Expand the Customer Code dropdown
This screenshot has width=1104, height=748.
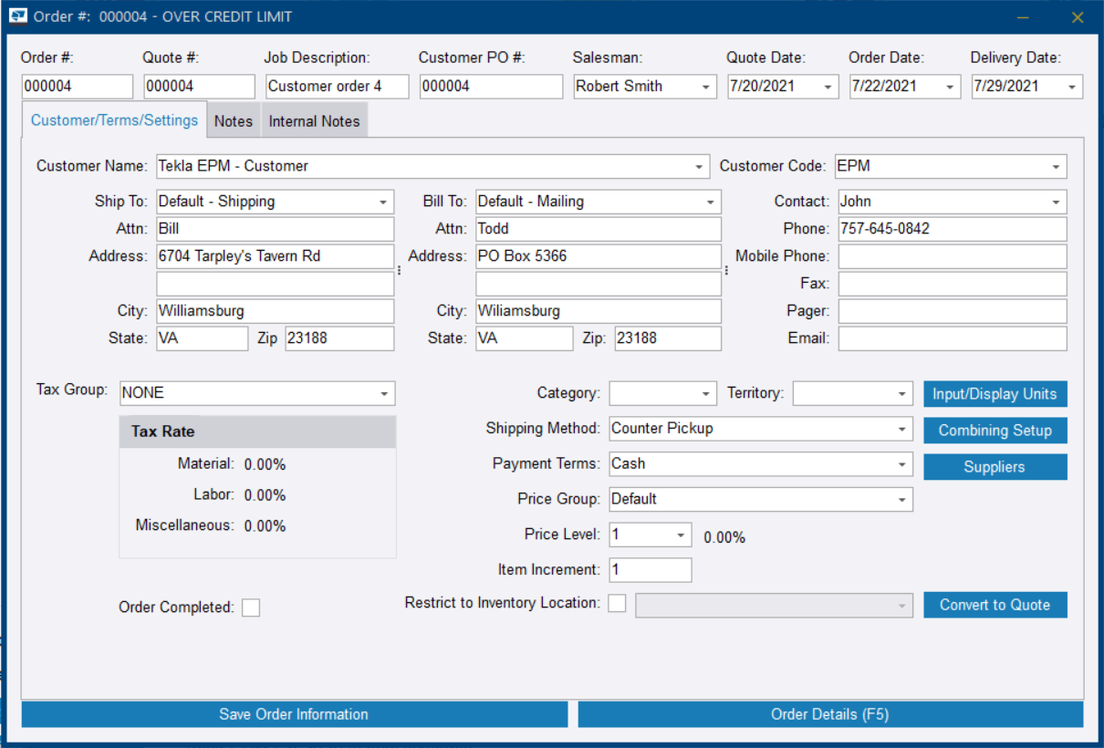[1056, 167]
